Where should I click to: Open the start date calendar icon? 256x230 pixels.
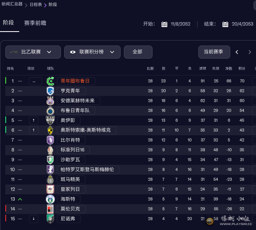point(164,24)
